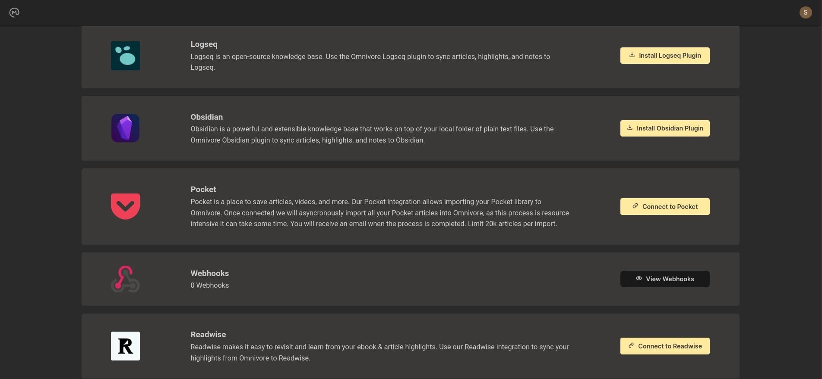Click the download icon inside Install Logseq Plugin

coord(632,55)
